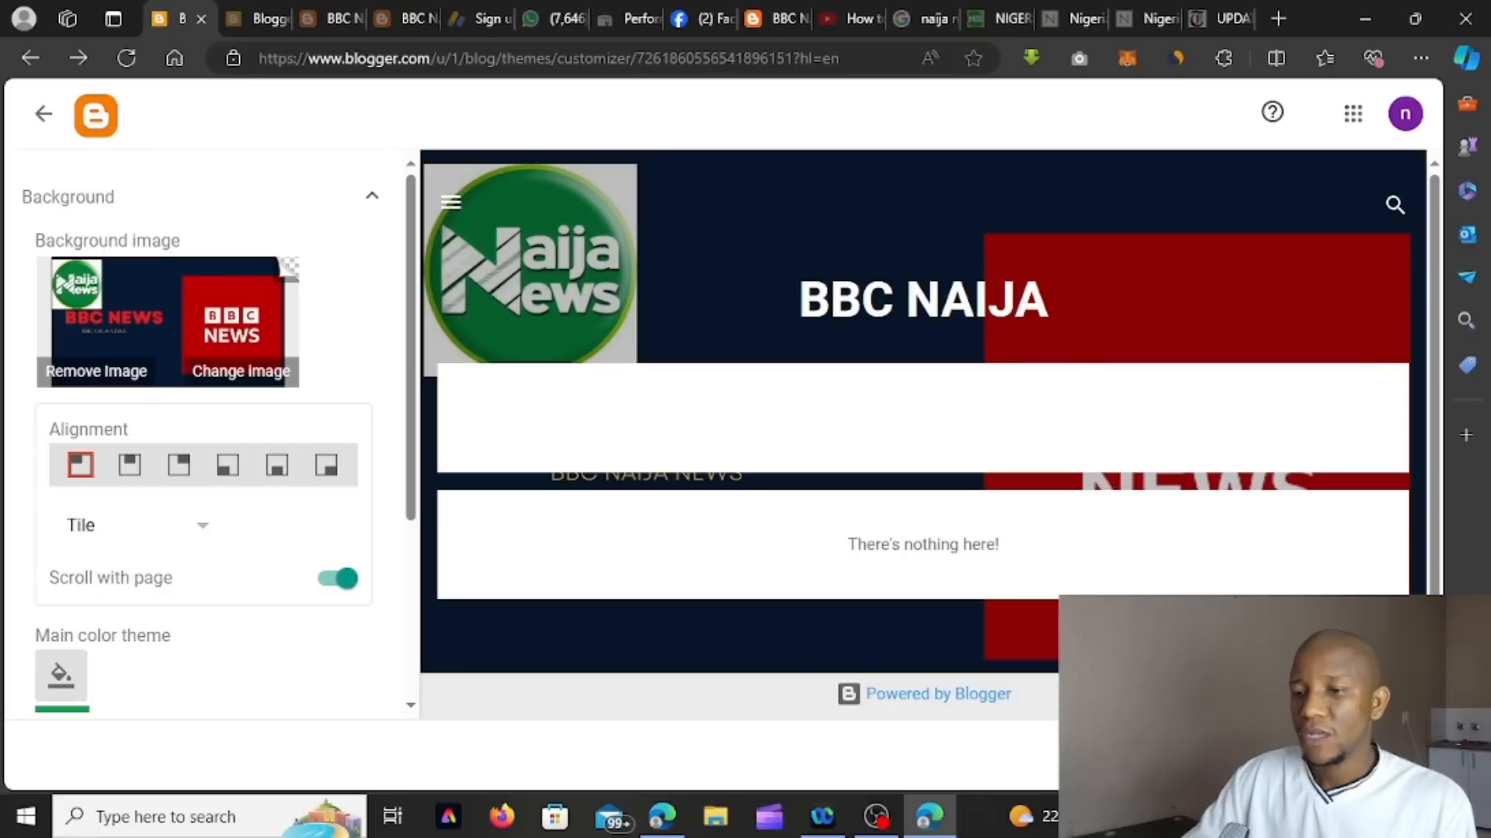Click the browser forward button

tap(78, 57)
